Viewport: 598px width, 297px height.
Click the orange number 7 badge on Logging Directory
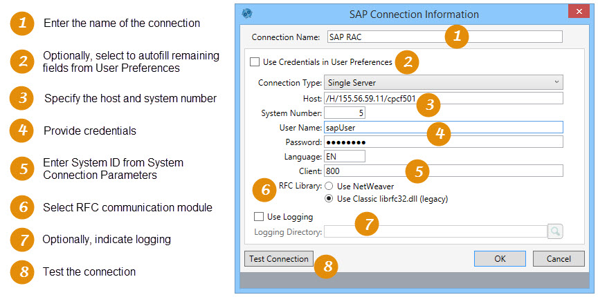pyautogui.click(x=367, y=224)
